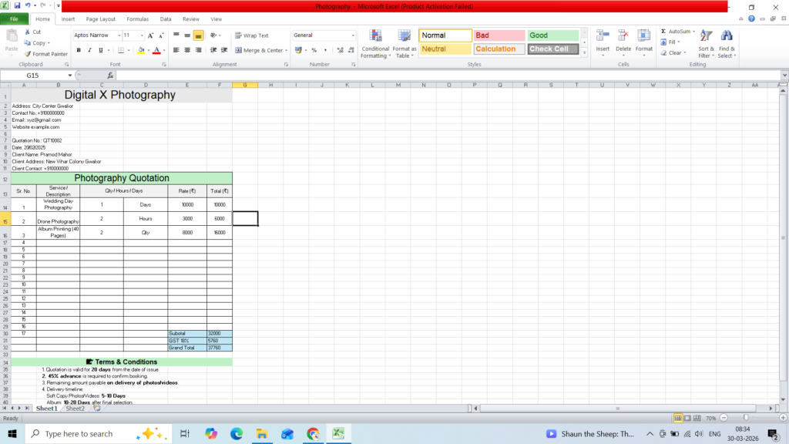Viewport: 789px width, 444px height.
Task: Click the Delete cells icon
Action: [623, 35]
